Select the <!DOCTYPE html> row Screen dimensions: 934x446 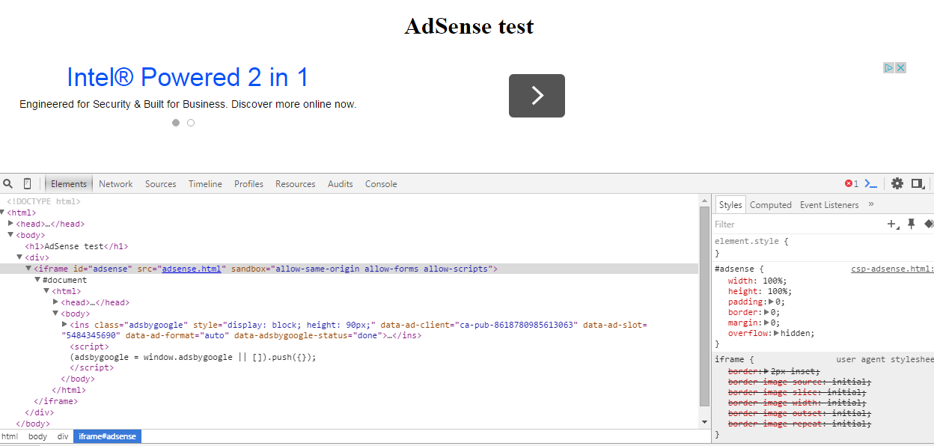click(x=43, y=201)
